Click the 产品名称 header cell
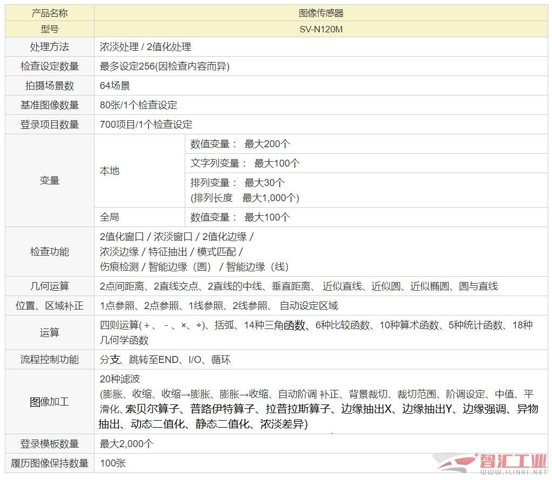The height and width of the screenshot is (480, 552). coord(50,13)
